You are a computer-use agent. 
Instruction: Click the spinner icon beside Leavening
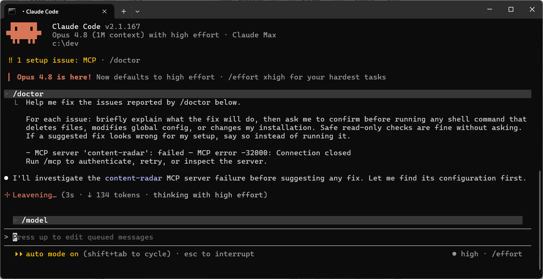[x=7, y=195]
